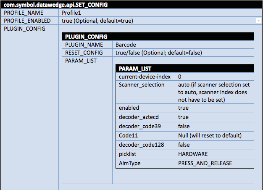This screenshot has height=190, width=263.
Task: Click the PARAM_LIST black header row
Action: pyautogui.click(x=185, y=69)
